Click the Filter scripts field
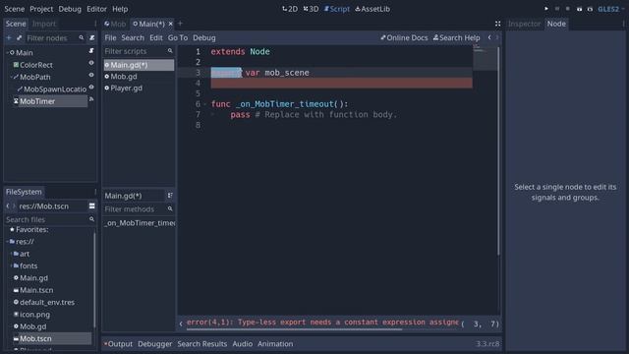Image resolution: width=629 pixels, height=354 pixels. tap(139, 51)
